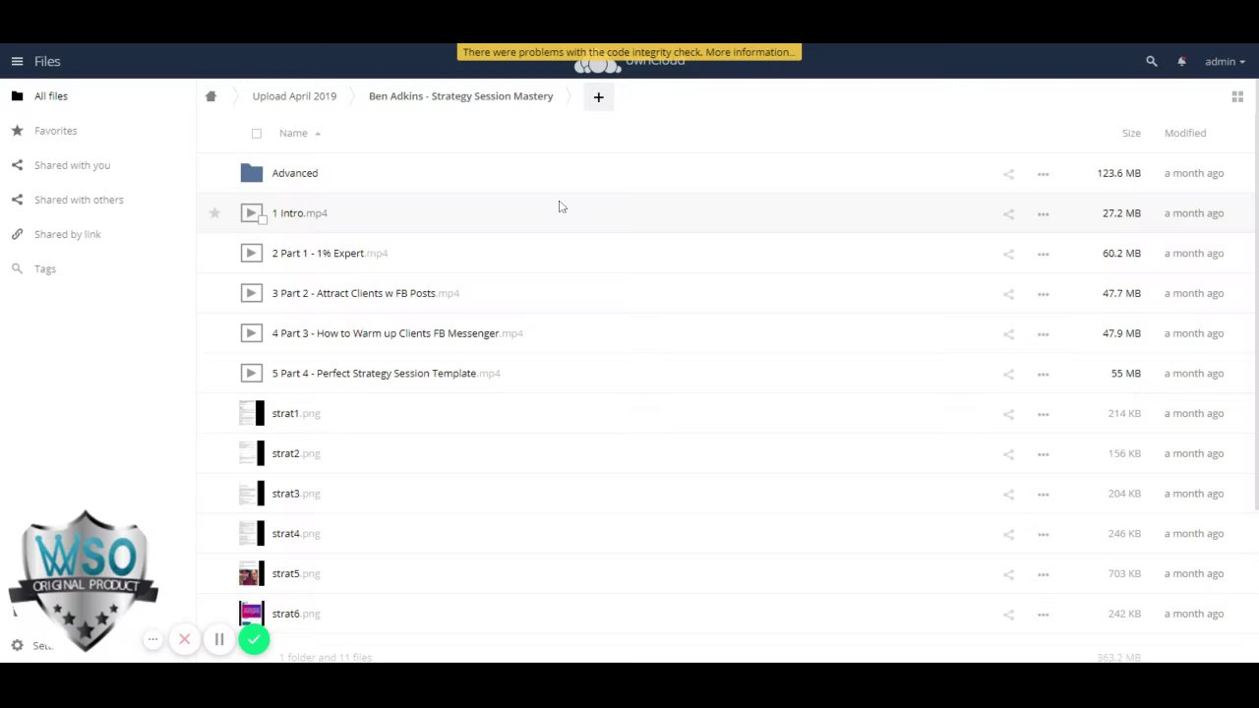1259x708 pixels.
Task: Open 2 Part 1 - 1% Expert.mp4
Action: [x=330, y=253]
